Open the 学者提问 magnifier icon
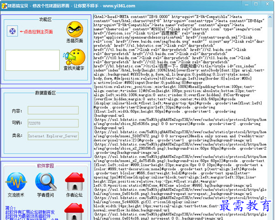 [46, 182]
